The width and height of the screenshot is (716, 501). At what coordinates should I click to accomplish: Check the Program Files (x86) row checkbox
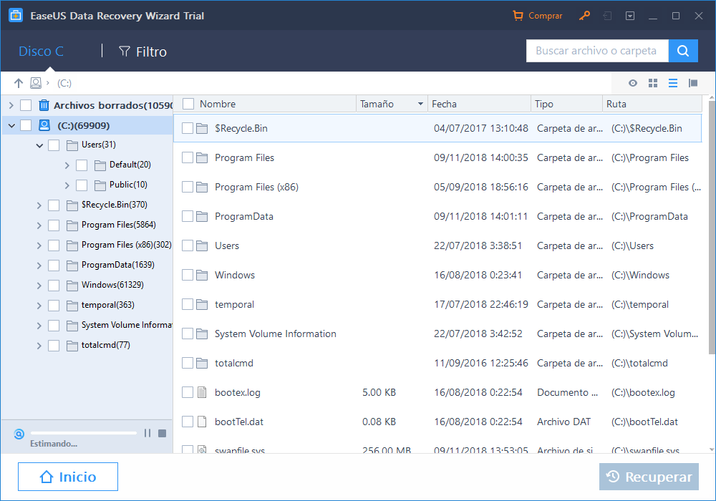(x=187, y=187)
